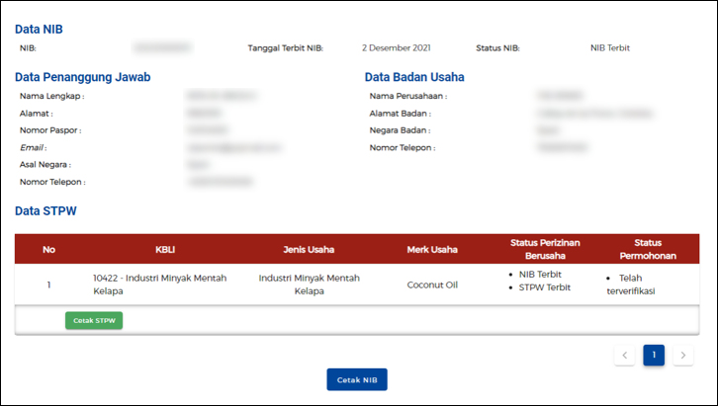
Task: Select the 10422 KBLI table cell
Action: (159, 284)
